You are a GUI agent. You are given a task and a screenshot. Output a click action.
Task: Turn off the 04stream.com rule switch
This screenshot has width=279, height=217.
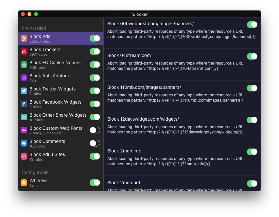[x=252, y=56]
